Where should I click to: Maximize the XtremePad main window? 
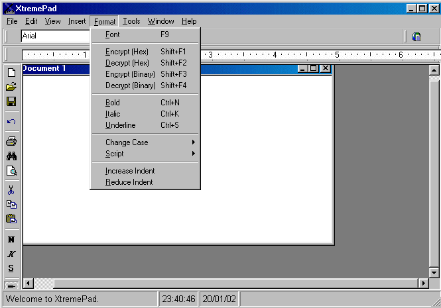point(422,9)
